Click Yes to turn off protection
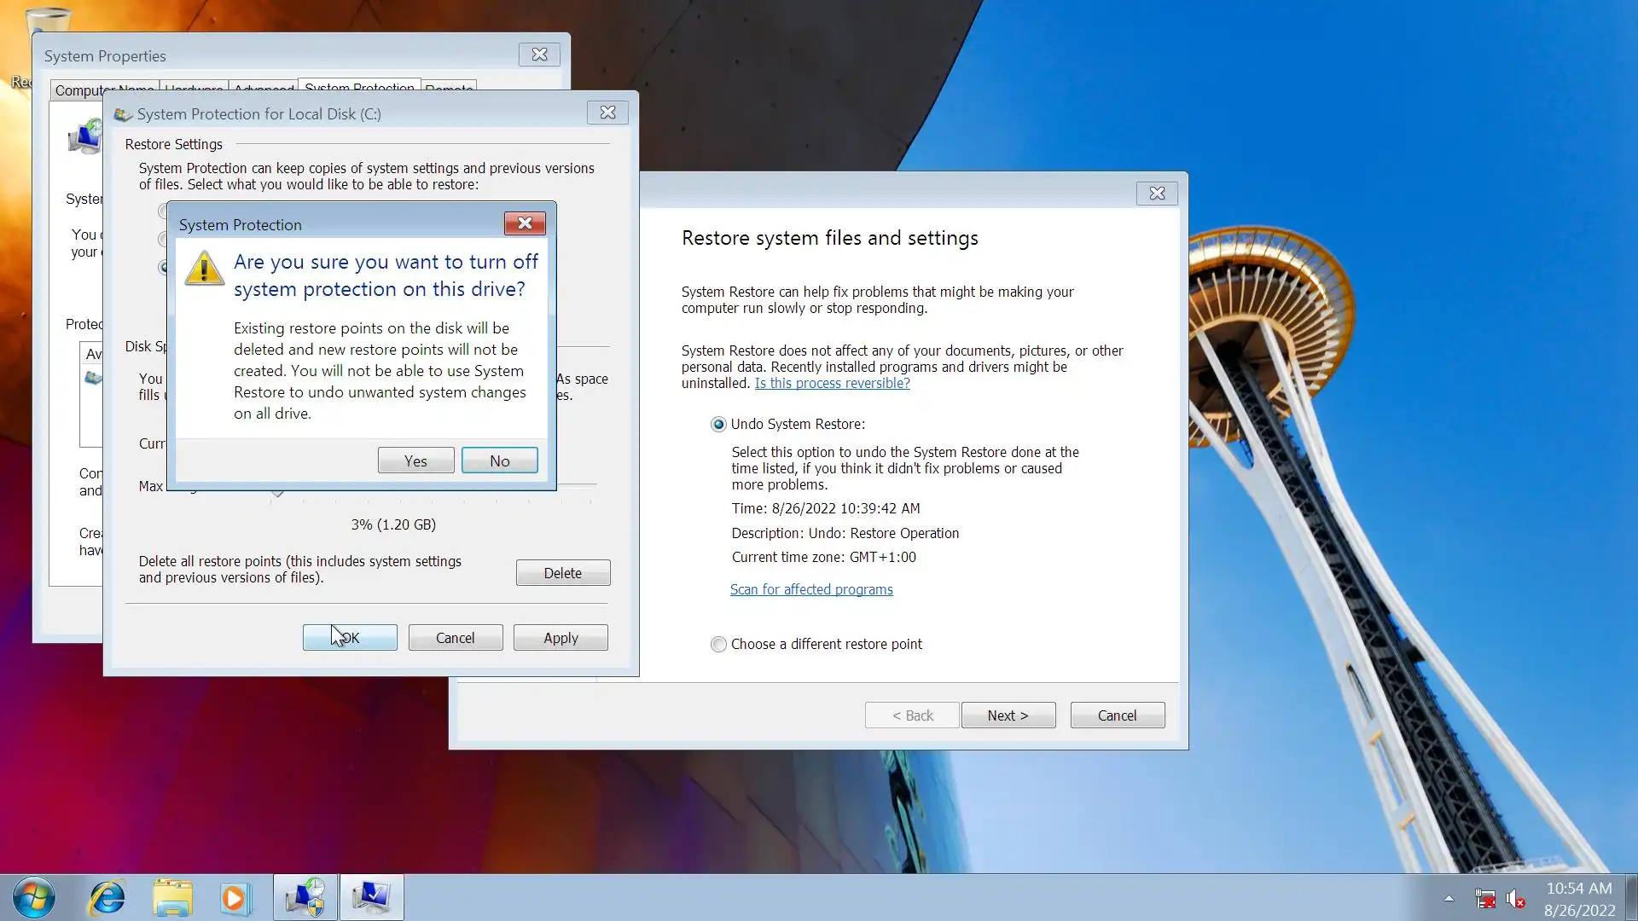Screen dimensions: 1638x921 pyautogui.click(x=415, y=460)
